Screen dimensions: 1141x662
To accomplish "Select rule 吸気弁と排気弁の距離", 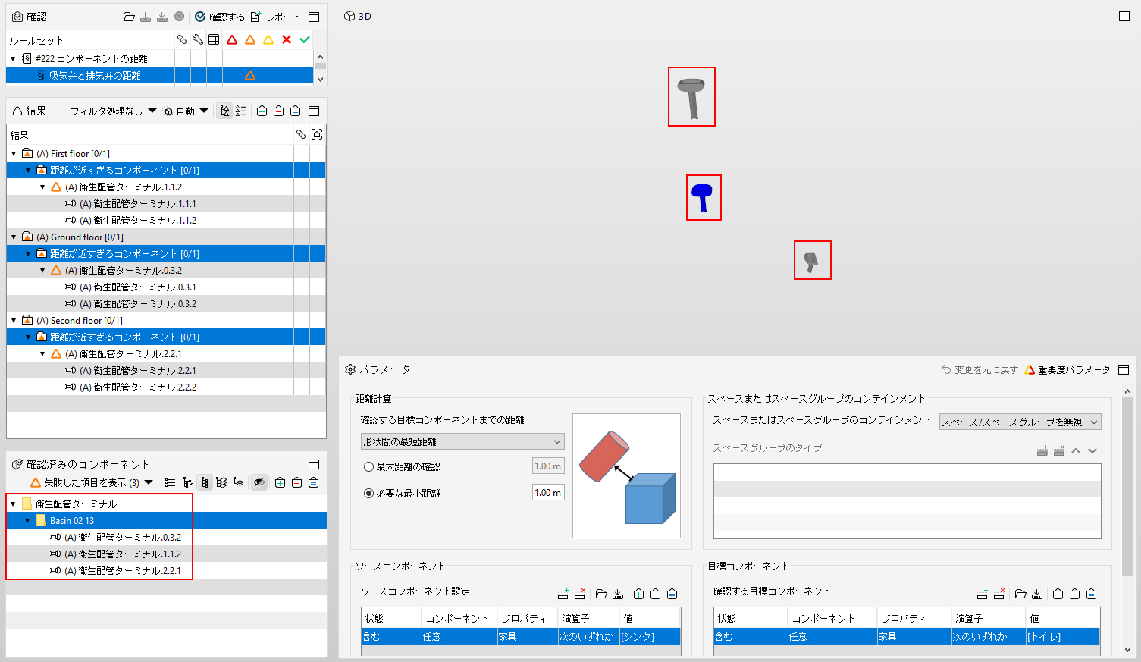I will 159,75.
